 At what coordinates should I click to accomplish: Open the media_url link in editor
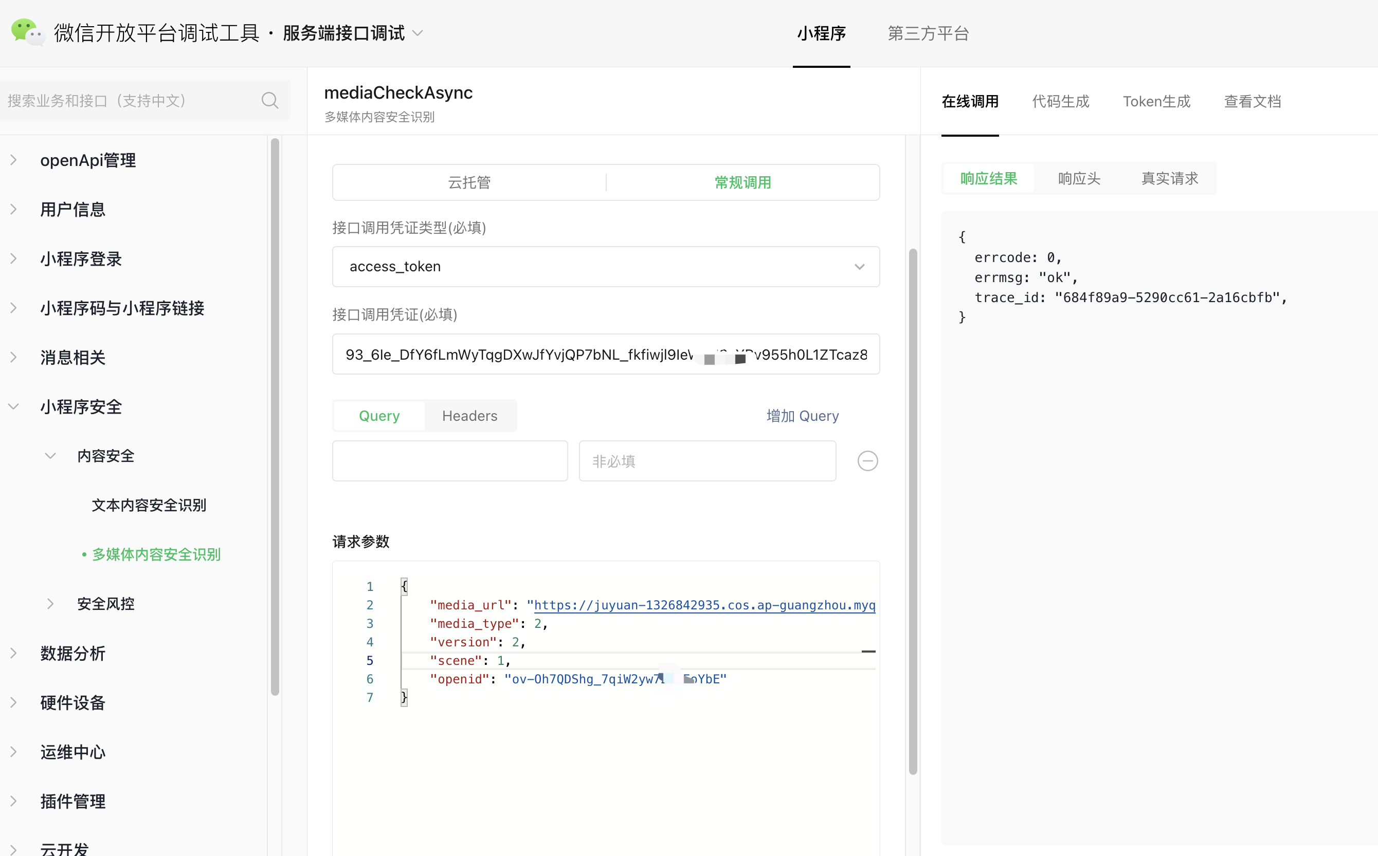pos(704,605)
